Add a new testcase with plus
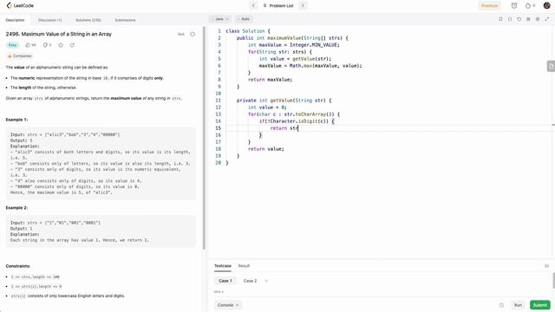 click(266, 281)
